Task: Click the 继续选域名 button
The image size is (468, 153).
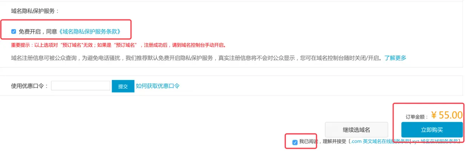Action: [x=356, y=130]
